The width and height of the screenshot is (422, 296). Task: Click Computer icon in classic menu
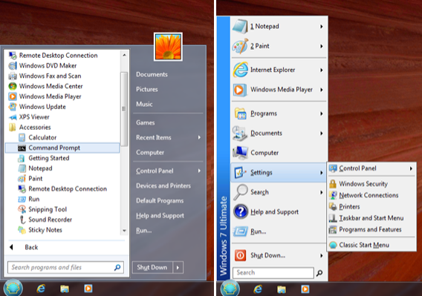[240, 153]
